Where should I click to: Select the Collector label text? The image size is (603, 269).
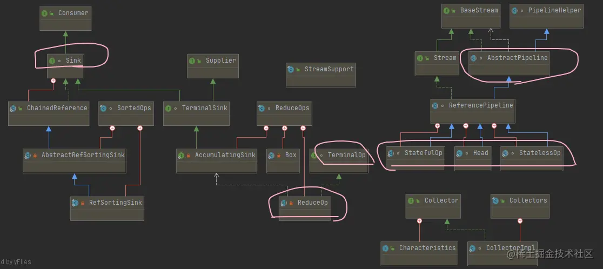pos(441,200)
